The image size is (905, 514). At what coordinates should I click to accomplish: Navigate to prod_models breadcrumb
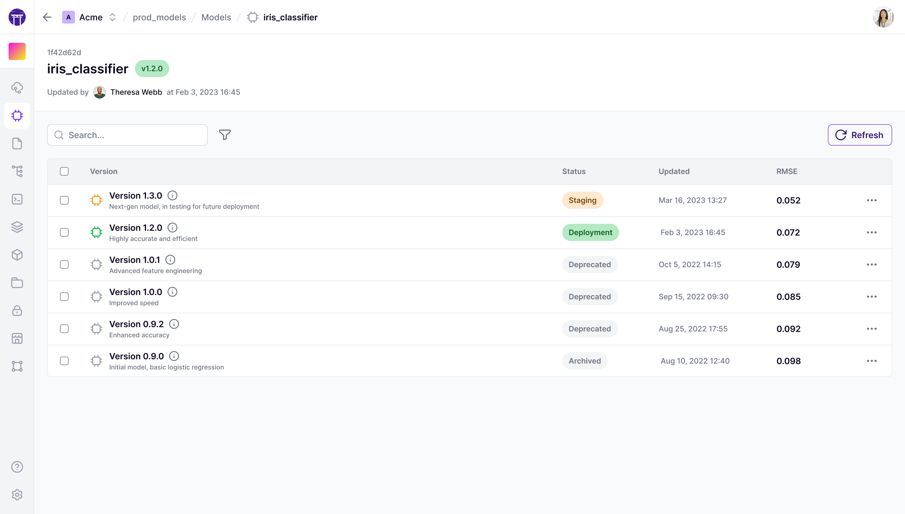coord(159,17)
